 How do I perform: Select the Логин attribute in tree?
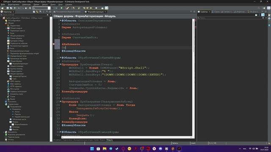tap(17, 111)
